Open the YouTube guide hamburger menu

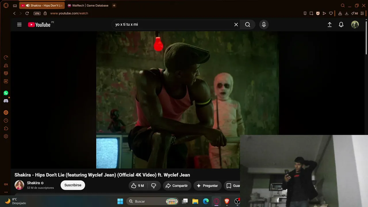(19, 25)
